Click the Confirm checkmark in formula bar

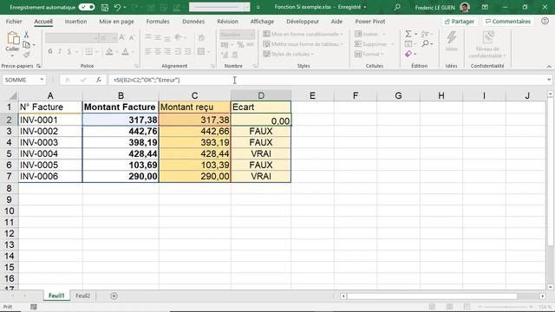pos(83,80)
